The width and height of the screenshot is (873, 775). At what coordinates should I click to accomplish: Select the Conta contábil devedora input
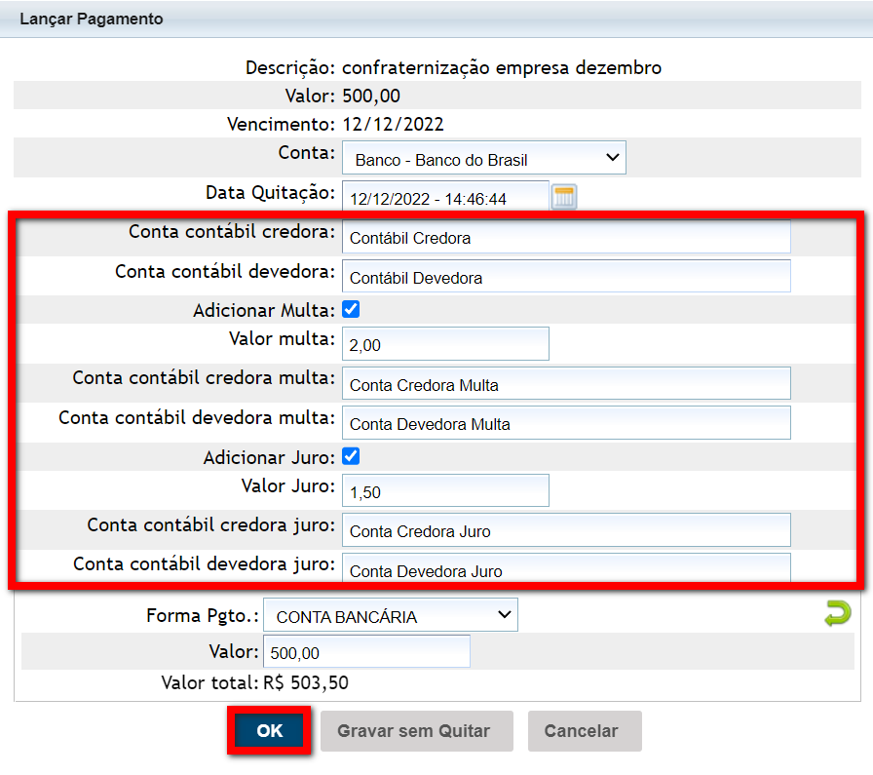point(566,277)
